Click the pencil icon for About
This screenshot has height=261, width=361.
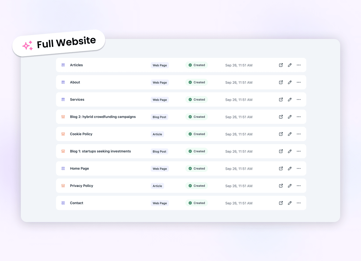click(290, 82)
